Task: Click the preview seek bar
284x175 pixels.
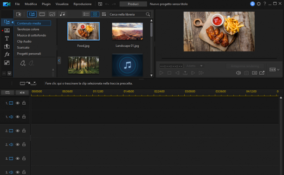Action: [219, 58]
